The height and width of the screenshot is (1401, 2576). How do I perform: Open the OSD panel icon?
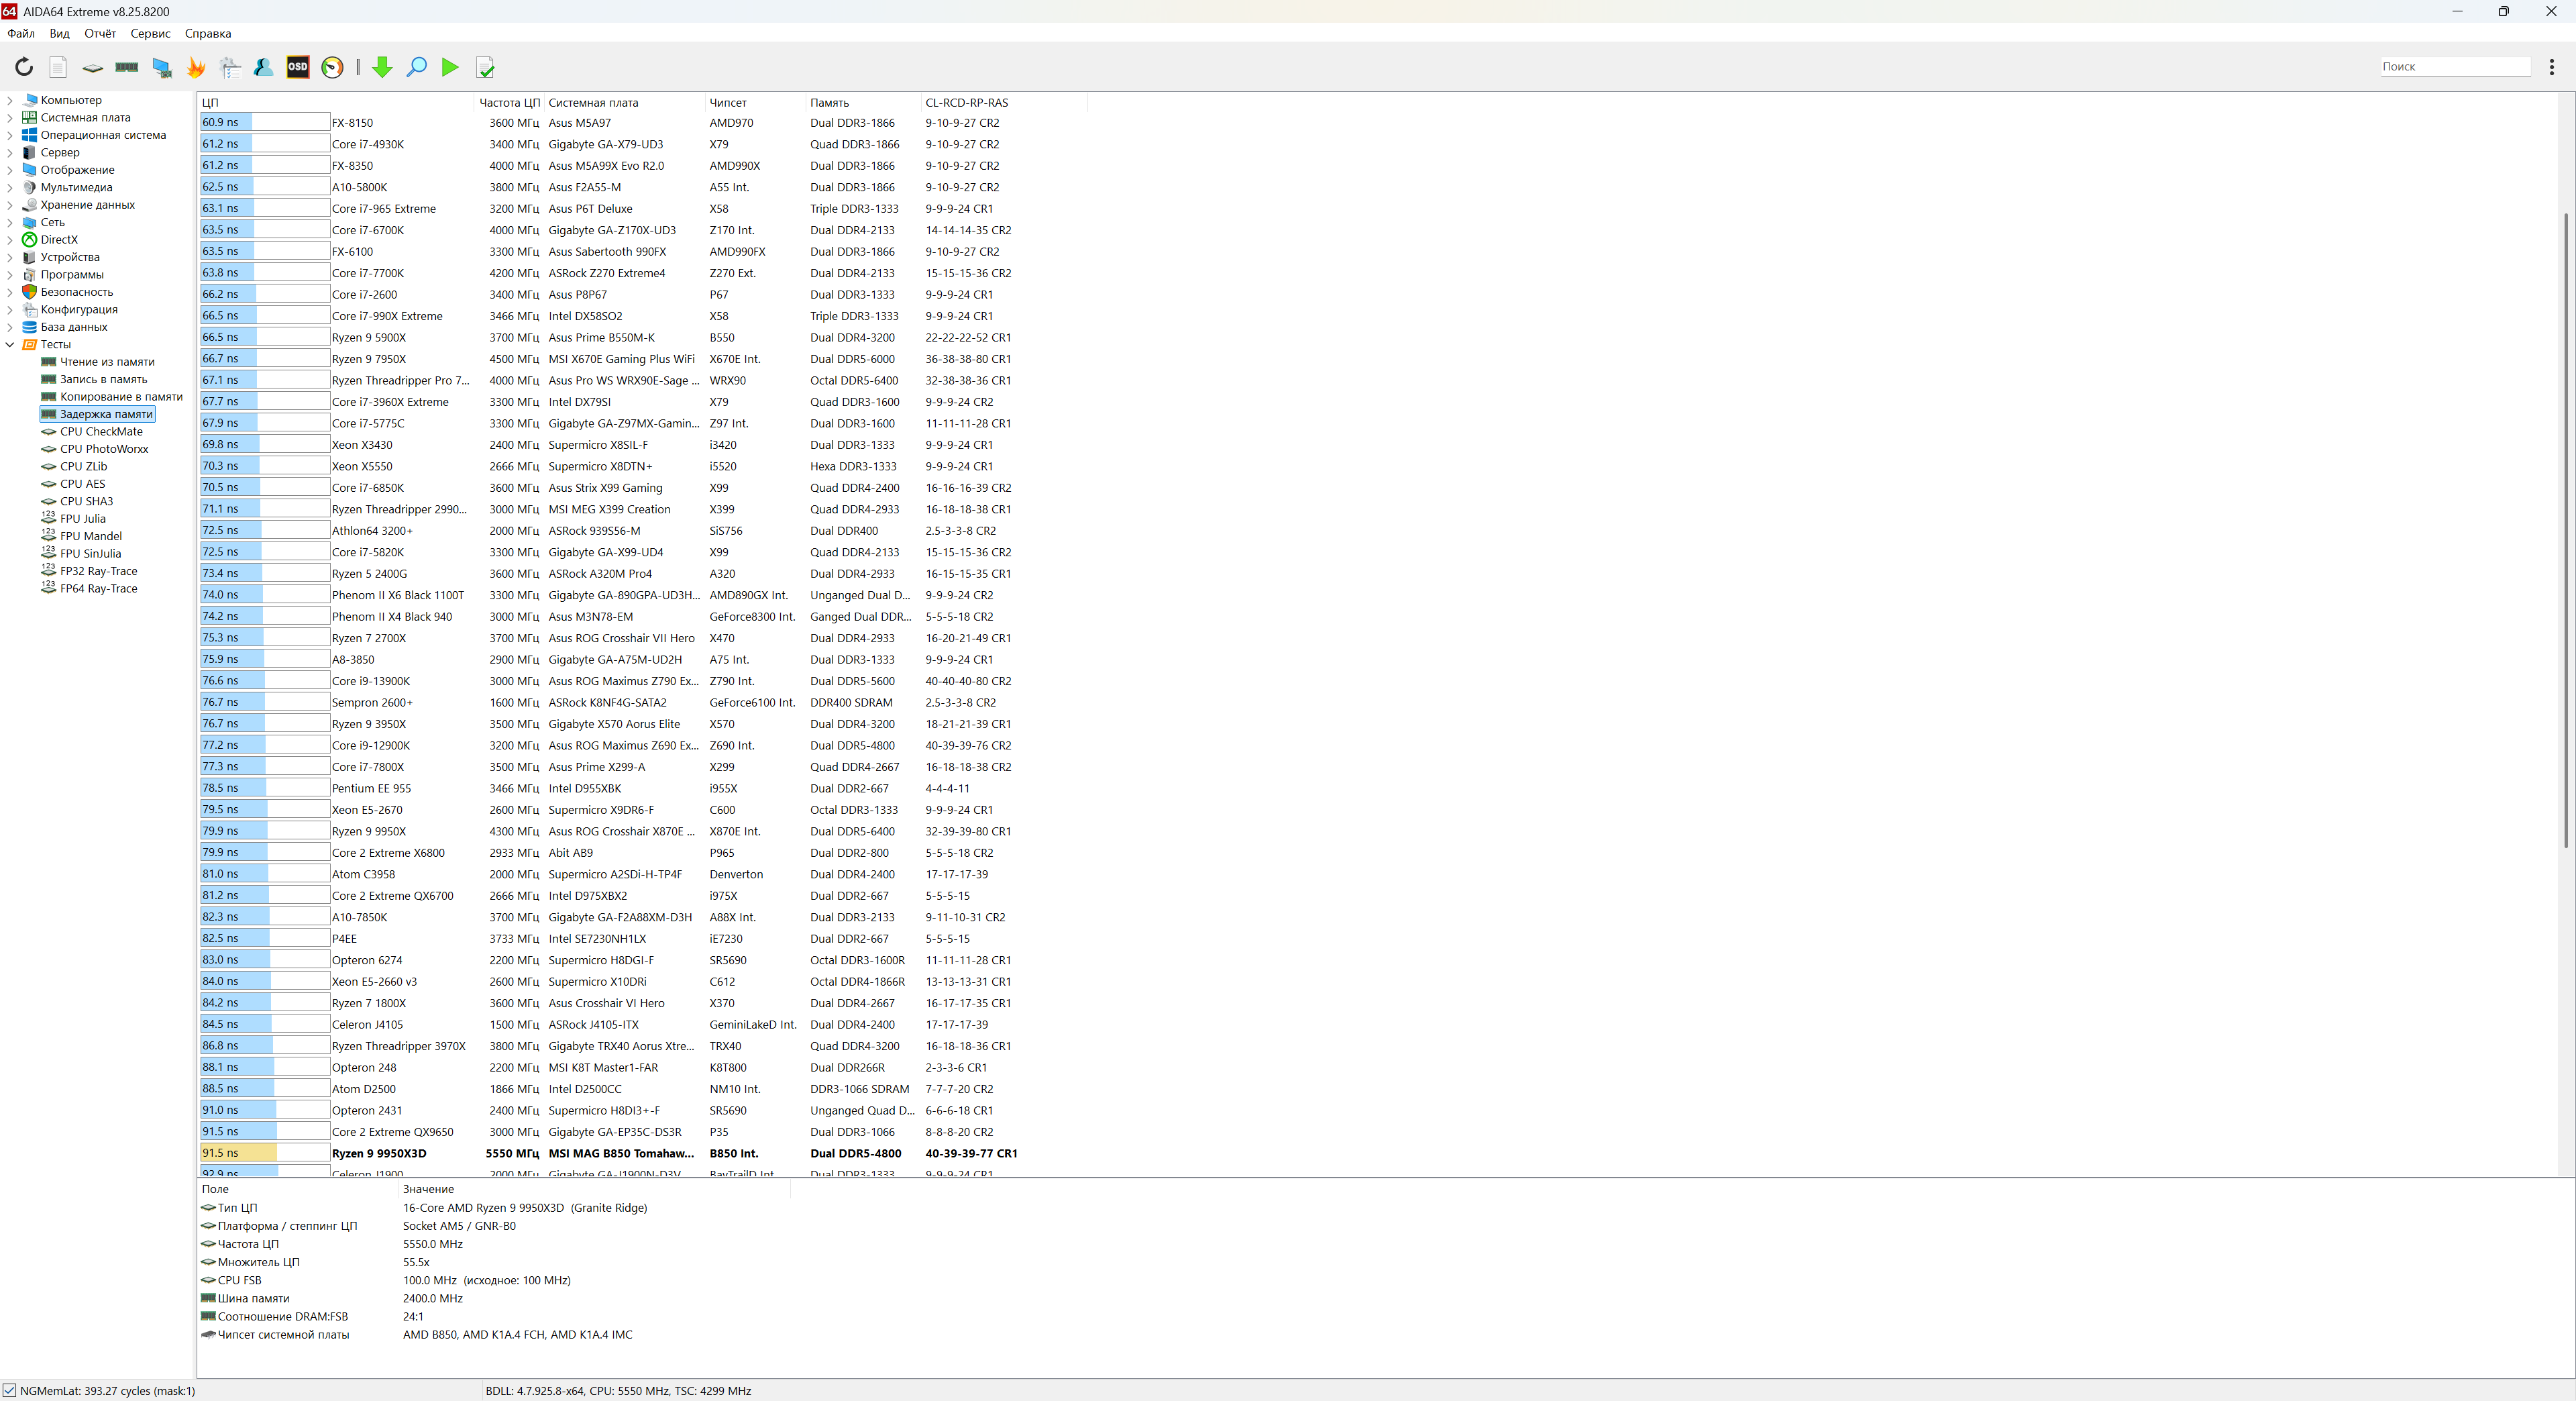(298, 67)
